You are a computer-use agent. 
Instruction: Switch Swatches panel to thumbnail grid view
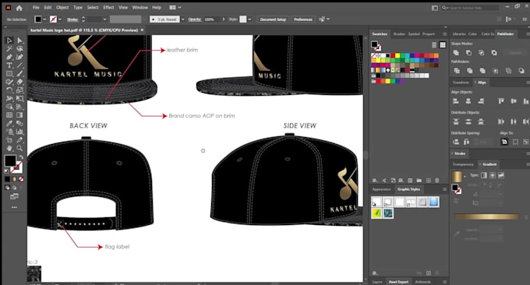(x=443, y=45)
